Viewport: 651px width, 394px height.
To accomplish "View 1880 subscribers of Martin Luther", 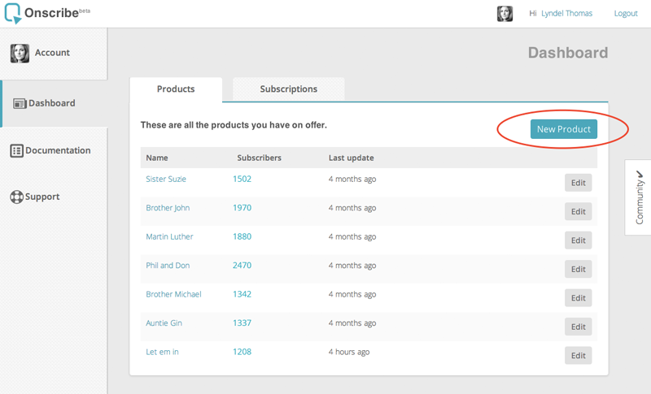I will pos(242,236).
